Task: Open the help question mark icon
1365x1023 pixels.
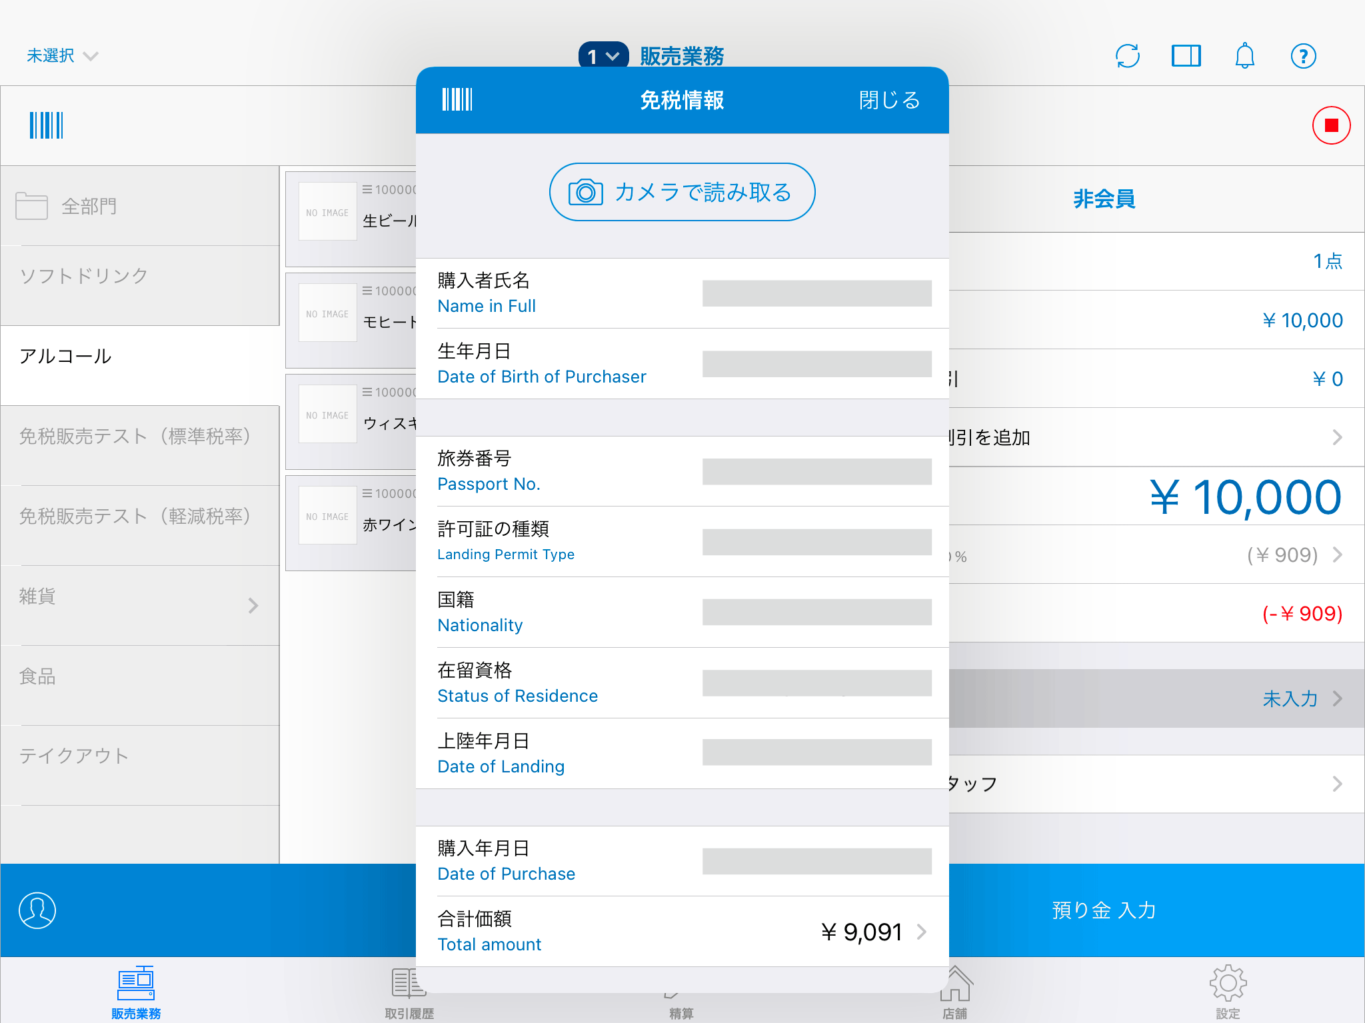Action: click(x=1304, y=56)
